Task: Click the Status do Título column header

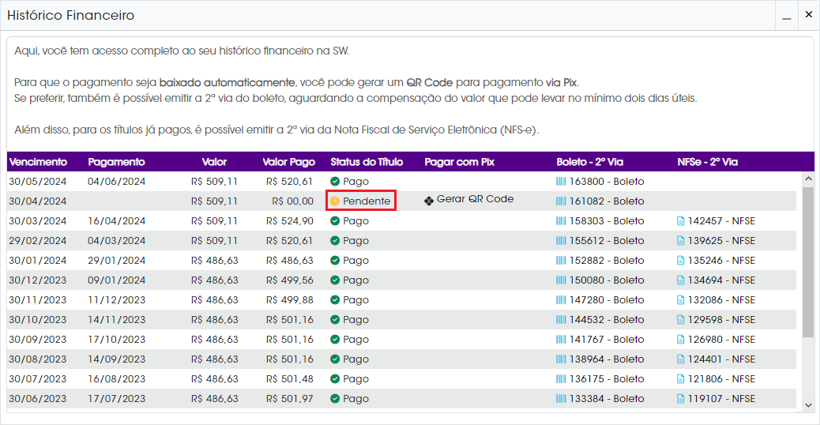Action: click(367, 162)
